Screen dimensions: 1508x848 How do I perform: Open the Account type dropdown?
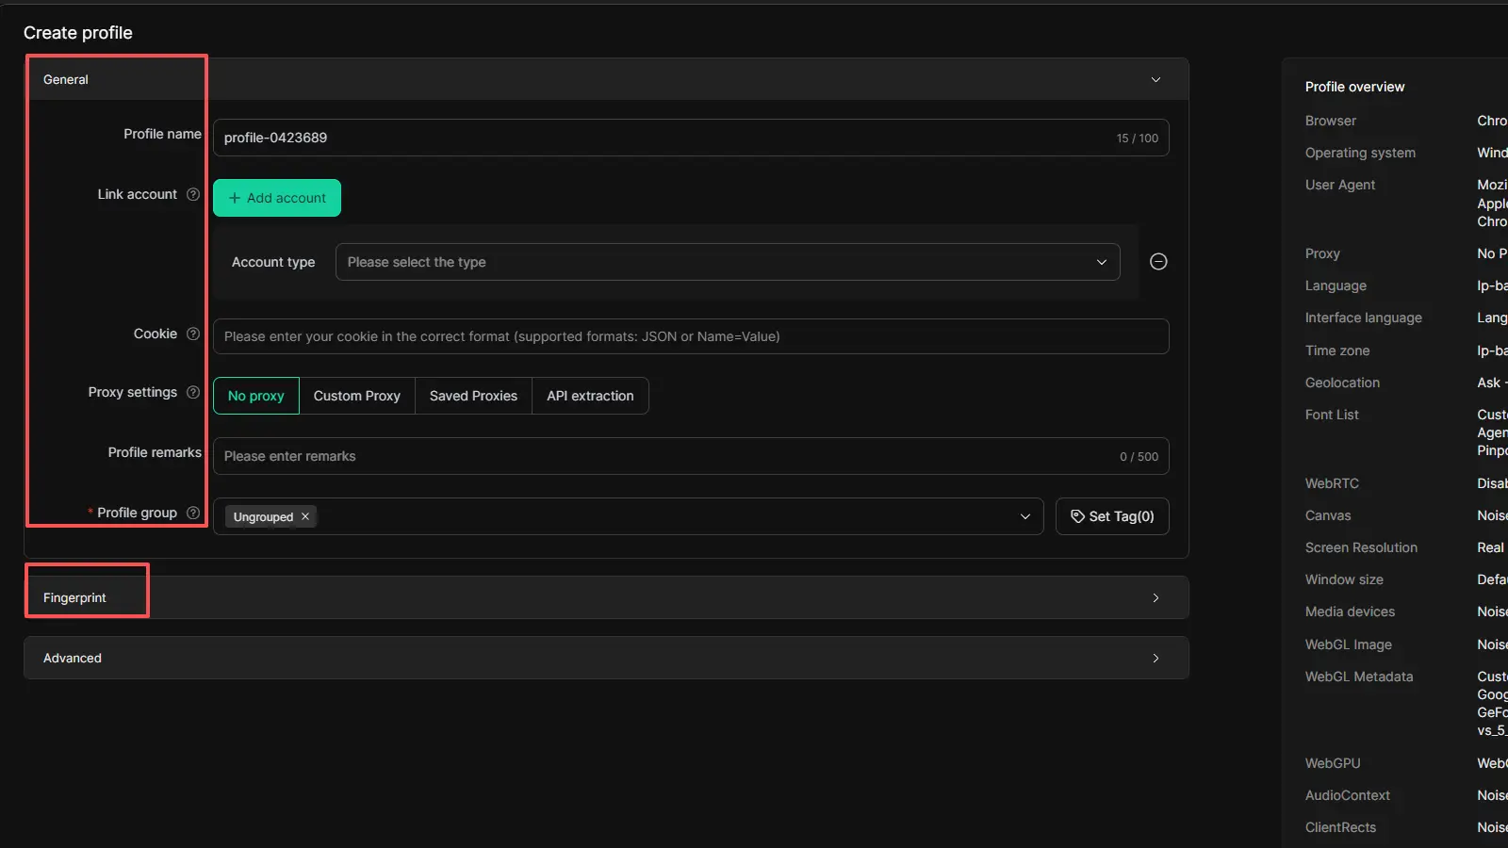click(727, 262)
